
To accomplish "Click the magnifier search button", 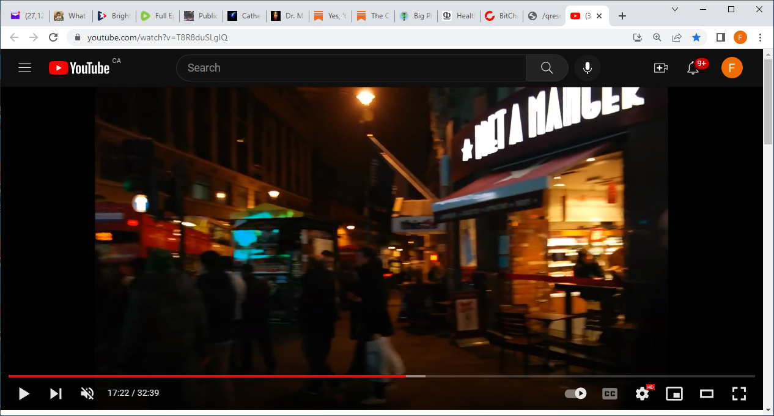I will 547,68.
